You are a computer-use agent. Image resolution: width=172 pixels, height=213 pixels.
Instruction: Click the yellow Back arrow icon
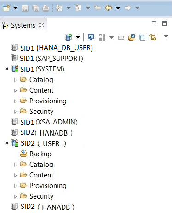[x=109, y=8]
